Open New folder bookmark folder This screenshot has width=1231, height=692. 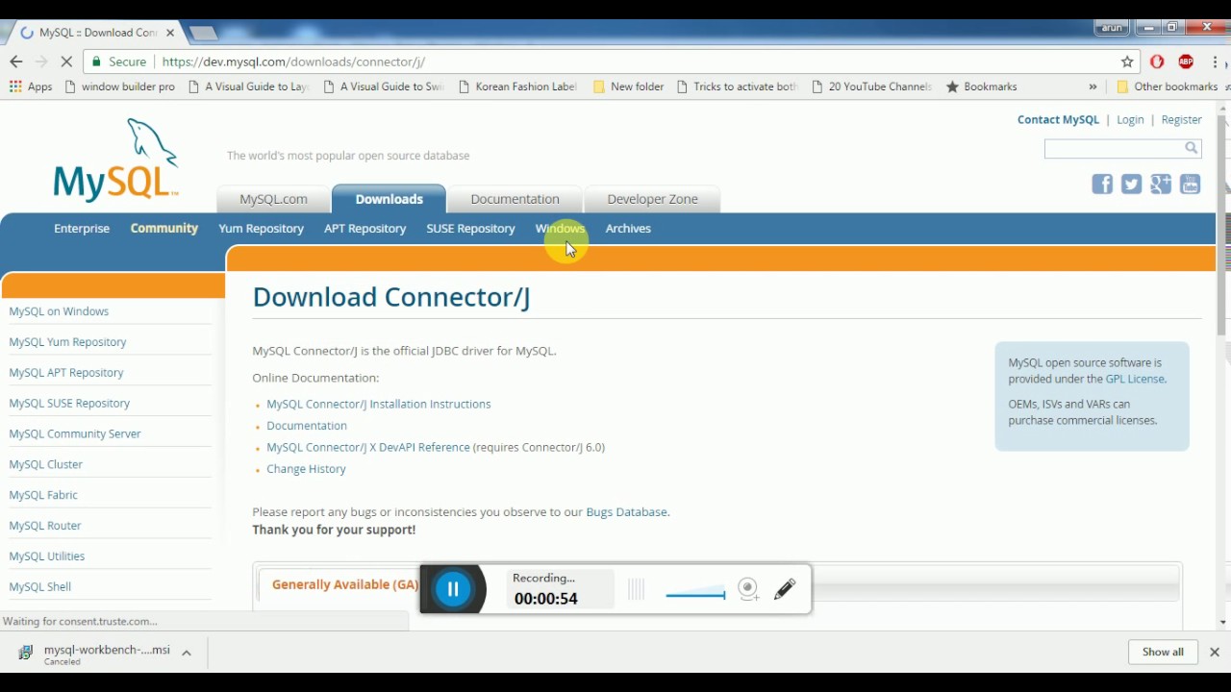point(628,86)
